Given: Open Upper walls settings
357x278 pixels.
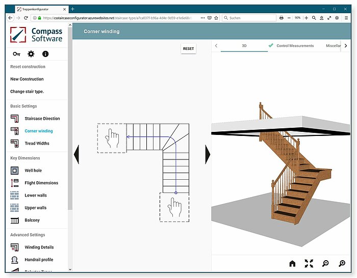Looking at the screenshot, I should point(36,208).
